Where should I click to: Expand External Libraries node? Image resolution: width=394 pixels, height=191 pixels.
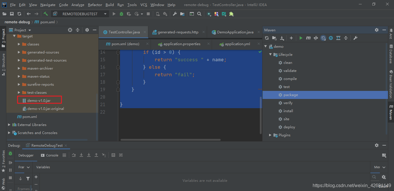click(x=9, y=125)
